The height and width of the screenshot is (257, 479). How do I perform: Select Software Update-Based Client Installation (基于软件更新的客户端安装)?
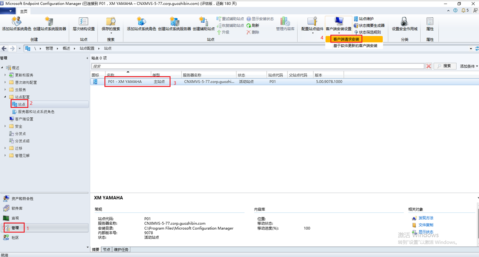tap(355, 46)
